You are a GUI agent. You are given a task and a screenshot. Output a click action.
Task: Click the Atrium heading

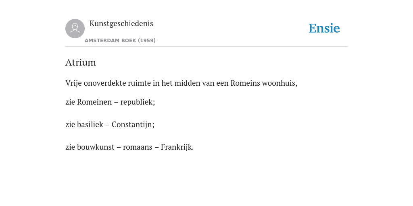tap(81, 62)
